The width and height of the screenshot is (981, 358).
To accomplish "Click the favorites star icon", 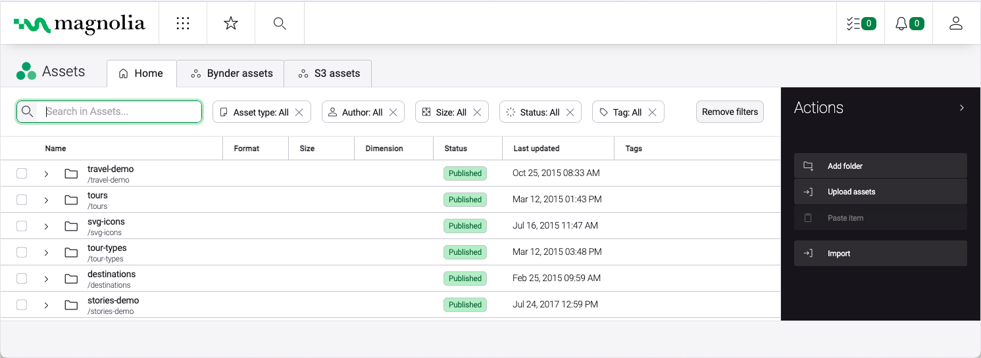I will pos(231,24).
